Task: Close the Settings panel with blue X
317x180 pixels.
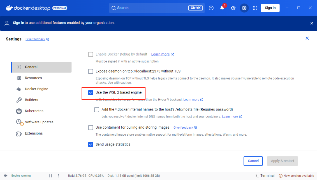Action: point(307,38)
